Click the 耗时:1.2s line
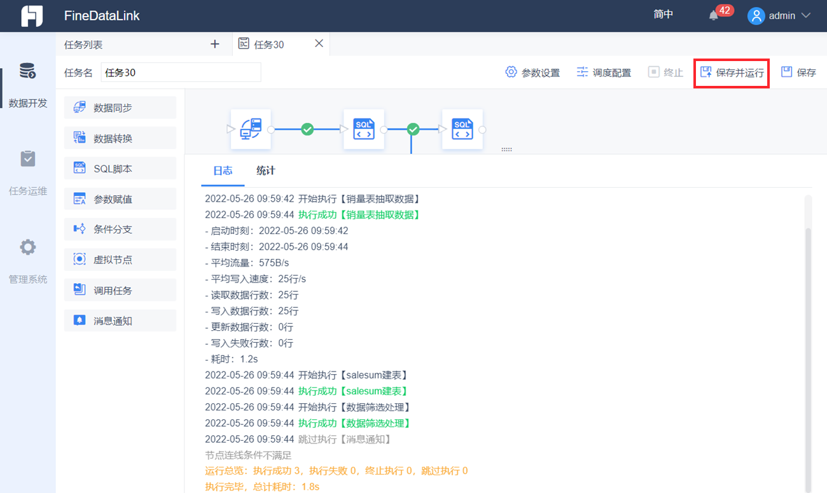 tap(232, 359)
